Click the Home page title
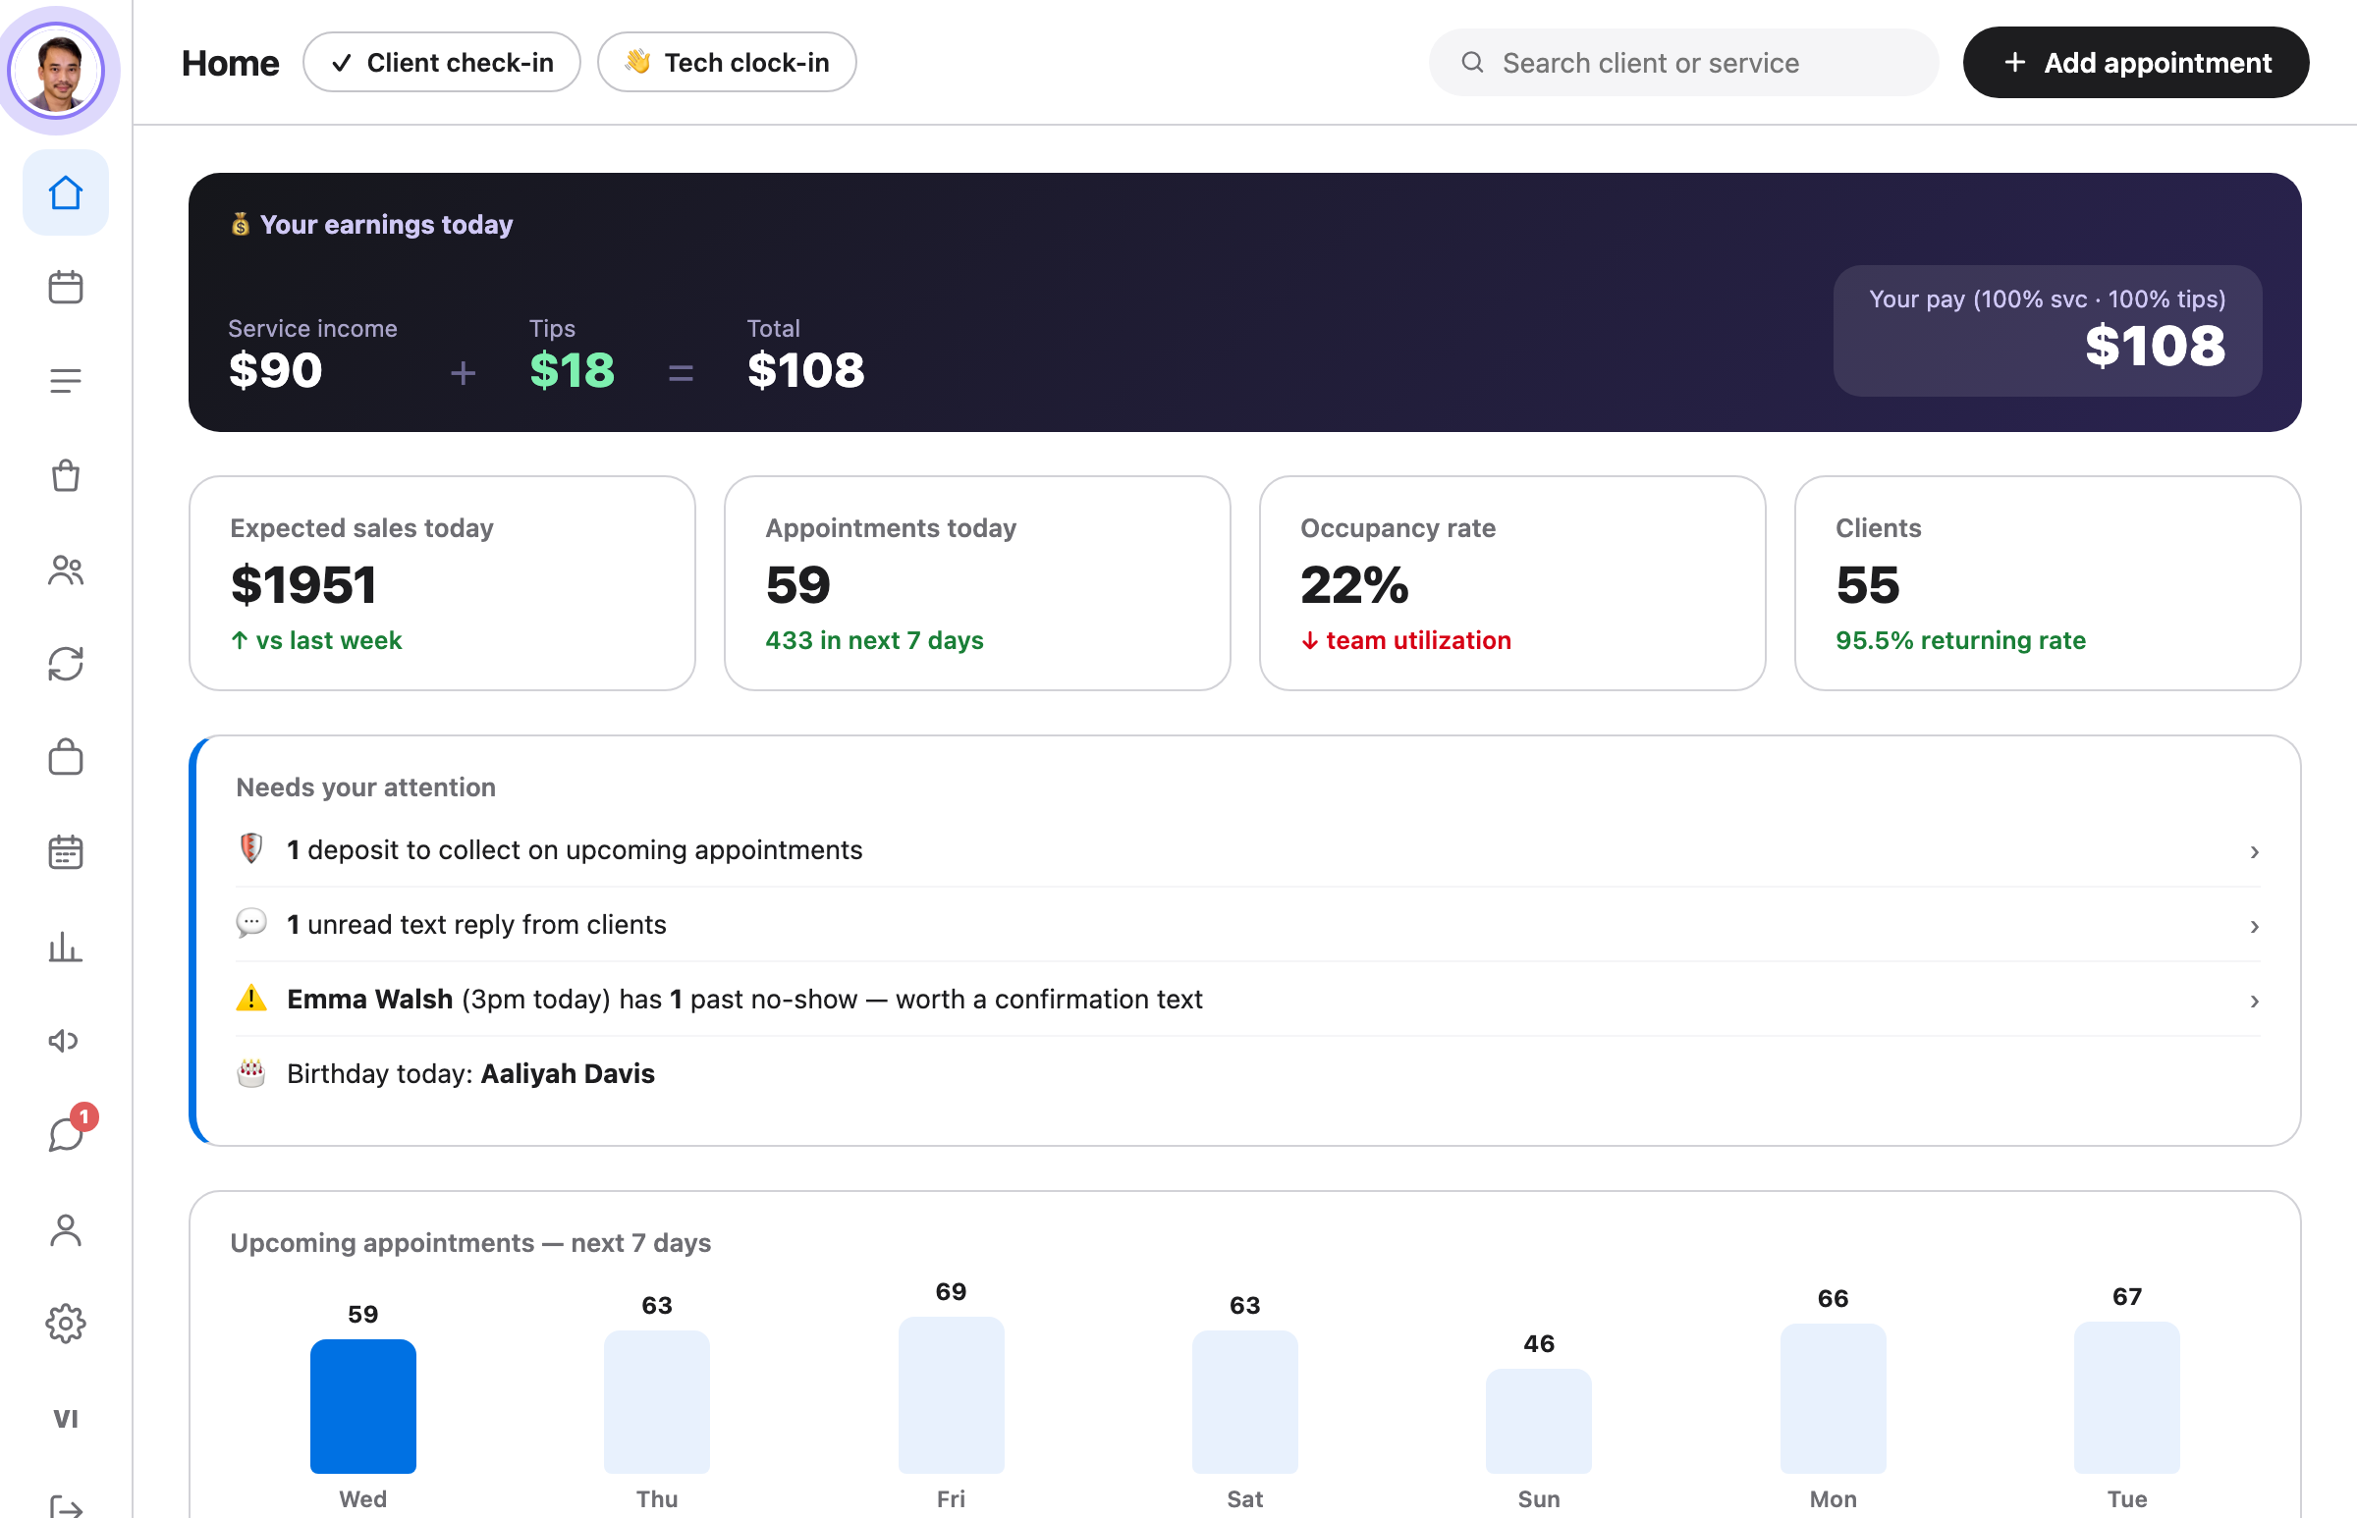The width and height of the screenshot is (2357, 1518). [x=231, y=63]
